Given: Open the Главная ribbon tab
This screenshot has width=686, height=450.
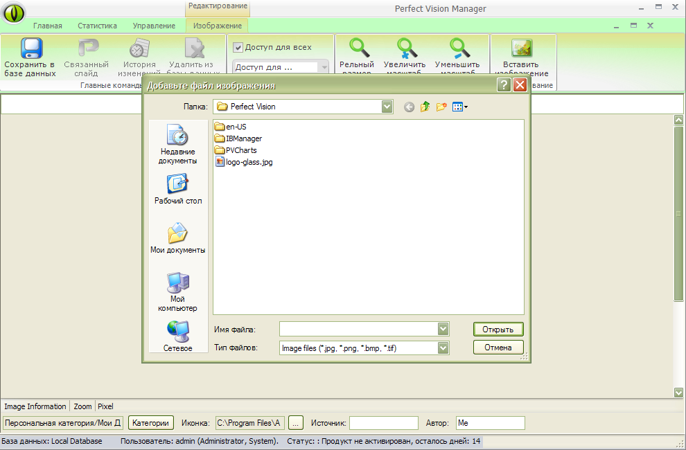Looking at the screenshot, I should pos(48,26).
